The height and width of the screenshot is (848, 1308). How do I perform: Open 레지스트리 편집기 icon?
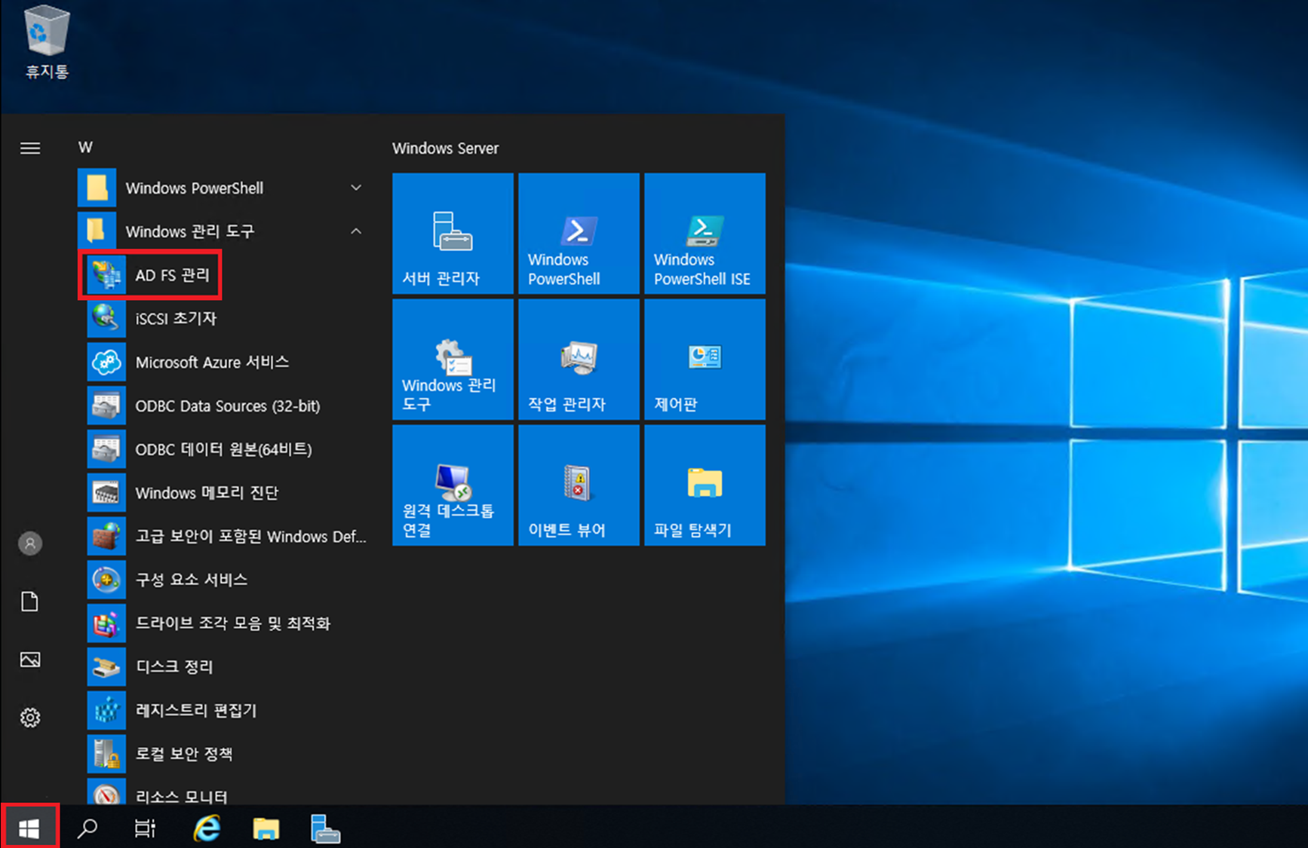coord(106,710)
